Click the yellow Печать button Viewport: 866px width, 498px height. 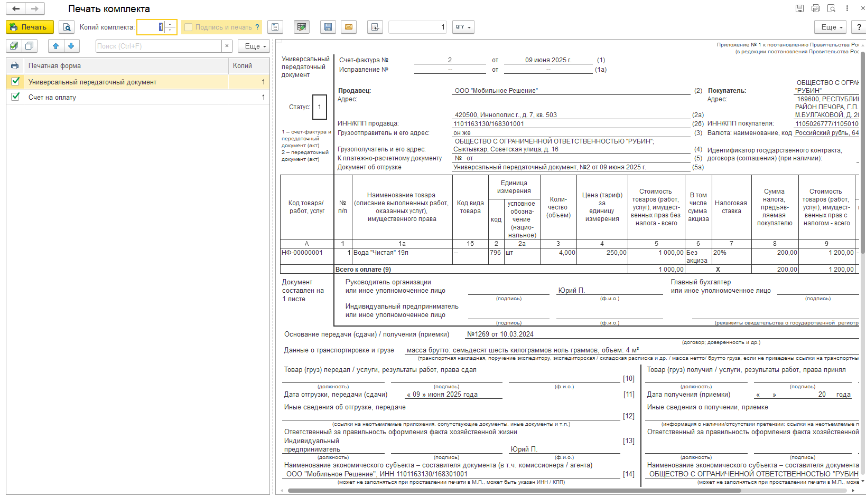pos(30,27)
